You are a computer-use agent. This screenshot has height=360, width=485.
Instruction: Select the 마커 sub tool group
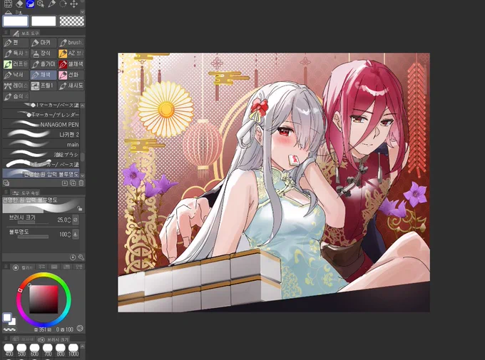pos(44,42)
